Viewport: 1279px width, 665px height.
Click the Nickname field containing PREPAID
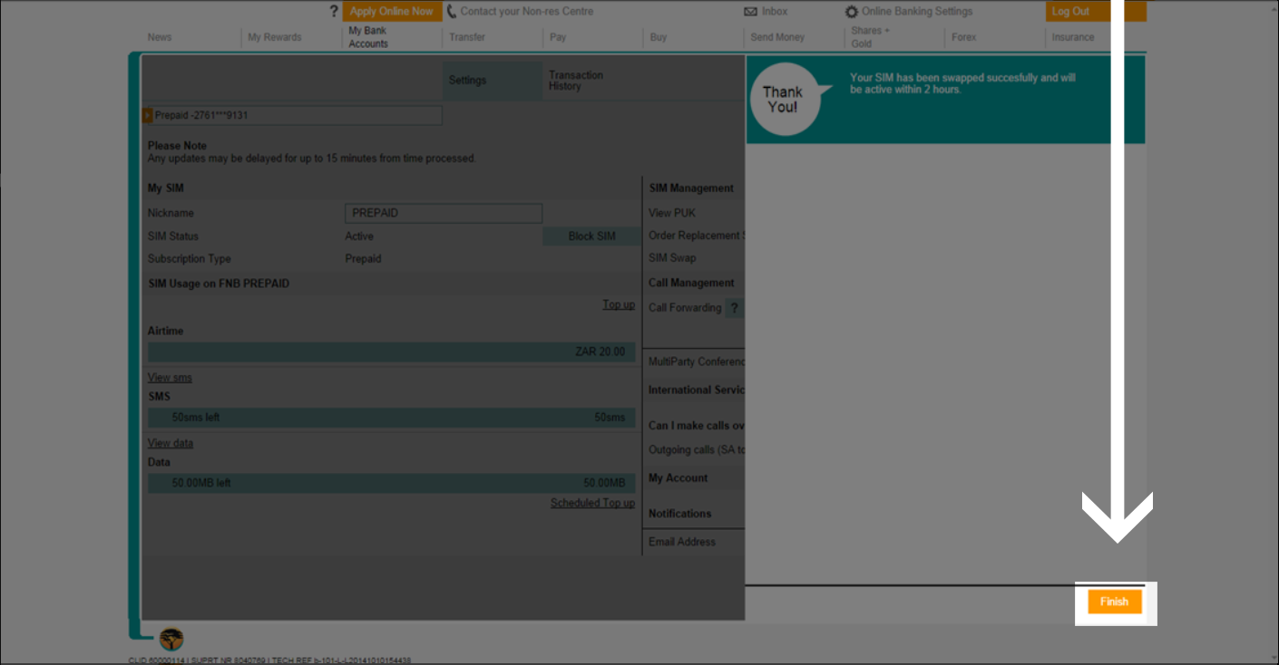tap(444, 213)
